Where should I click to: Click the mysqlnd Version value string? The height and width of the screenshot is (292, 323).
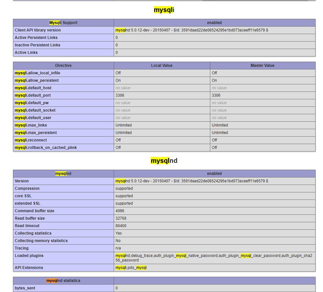click(x=192, y=181)
